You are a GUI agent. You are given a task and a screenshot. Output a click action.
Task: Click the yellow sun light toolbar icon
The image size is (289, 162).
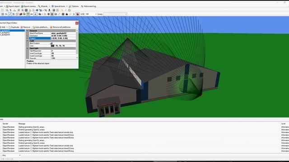point(70,14)
